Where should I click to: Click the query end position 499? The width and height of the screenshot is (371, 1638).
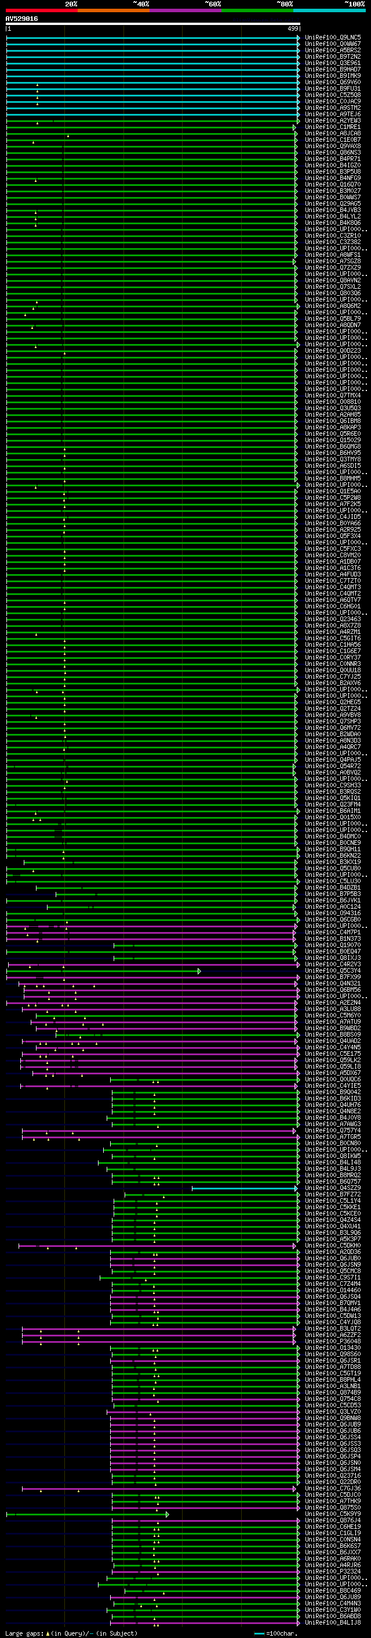pos(293,28)
